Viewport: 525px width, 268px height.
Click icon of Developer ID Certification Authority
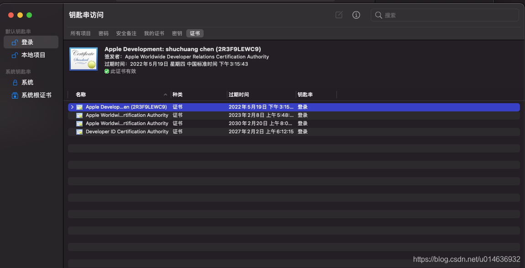click(79, 131)
